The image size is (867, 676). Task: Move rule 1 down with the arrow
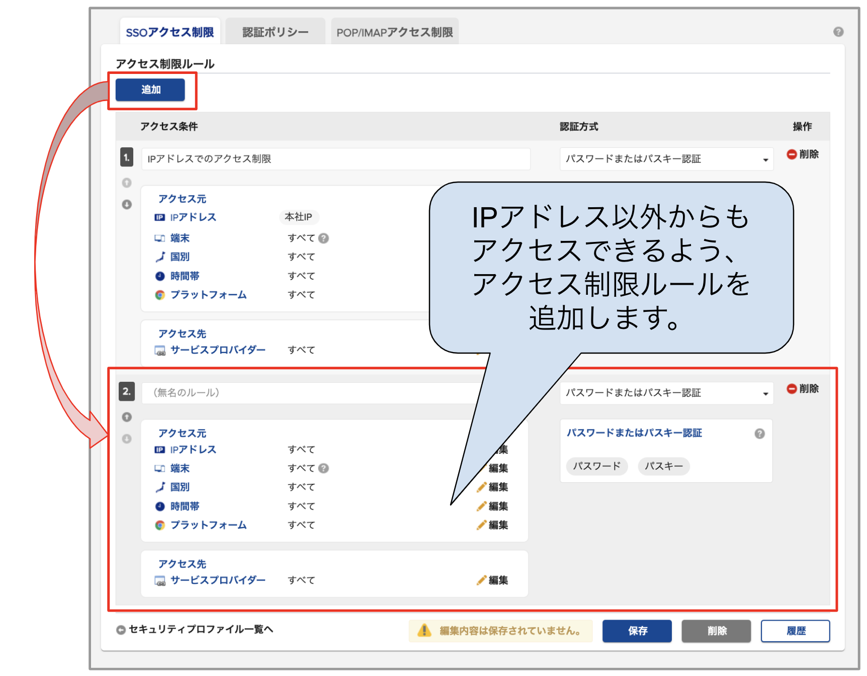click(x=127, y=204)
